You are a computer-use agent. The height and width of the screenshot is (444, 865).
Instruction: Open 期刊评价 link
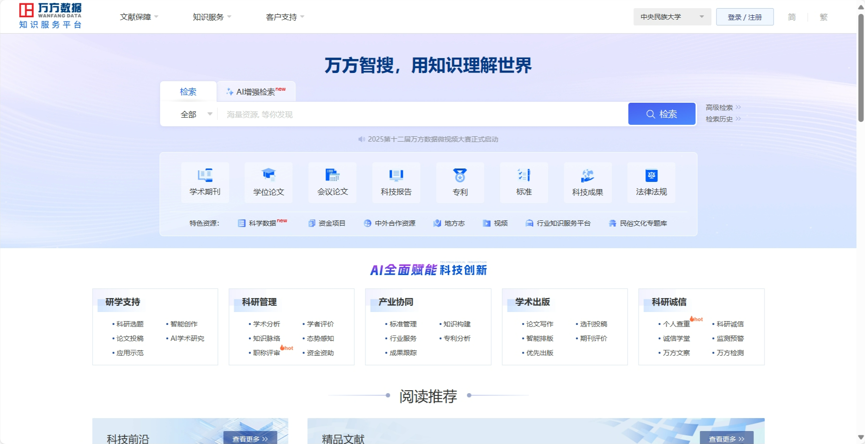pos(594,338)
